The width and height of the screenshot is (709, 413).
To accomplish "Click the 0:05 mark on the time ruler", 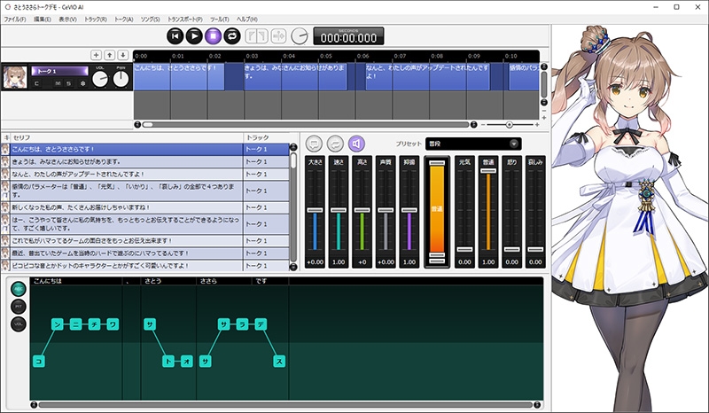I will point(326,56).
